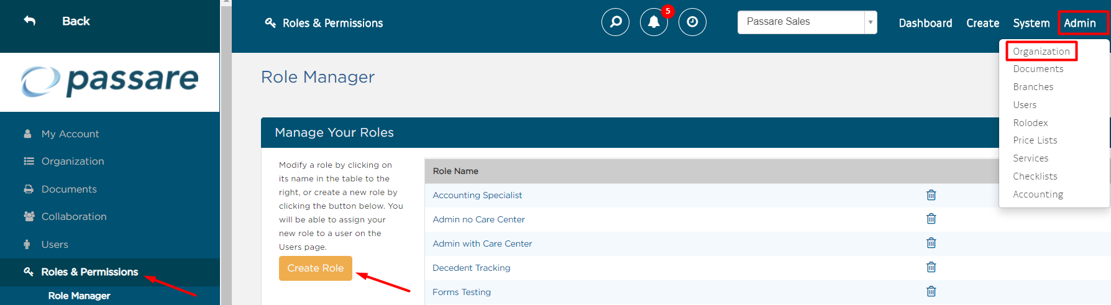Screen dimensions: 1111x305
Task: Click the Users figure icon in sidebar
Action: pyautogui.click(x=27, y=244)
